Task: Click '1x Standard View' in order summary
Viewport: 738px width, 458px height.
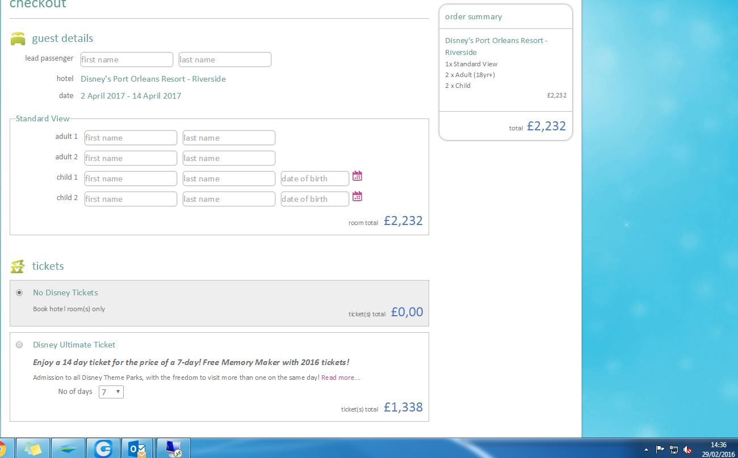Action: click(x=471, y=64)
